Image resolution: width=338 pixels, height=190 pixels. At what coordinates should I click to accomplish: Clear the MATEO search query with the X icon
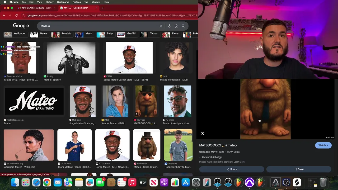click(x=161, y=26)
